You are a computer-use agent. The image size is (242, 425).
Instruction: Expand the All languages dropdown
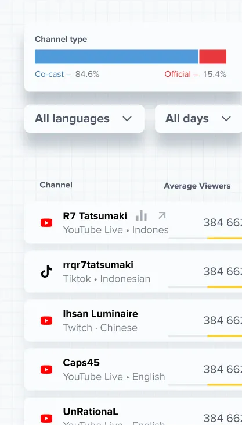[x=84, y=119]
